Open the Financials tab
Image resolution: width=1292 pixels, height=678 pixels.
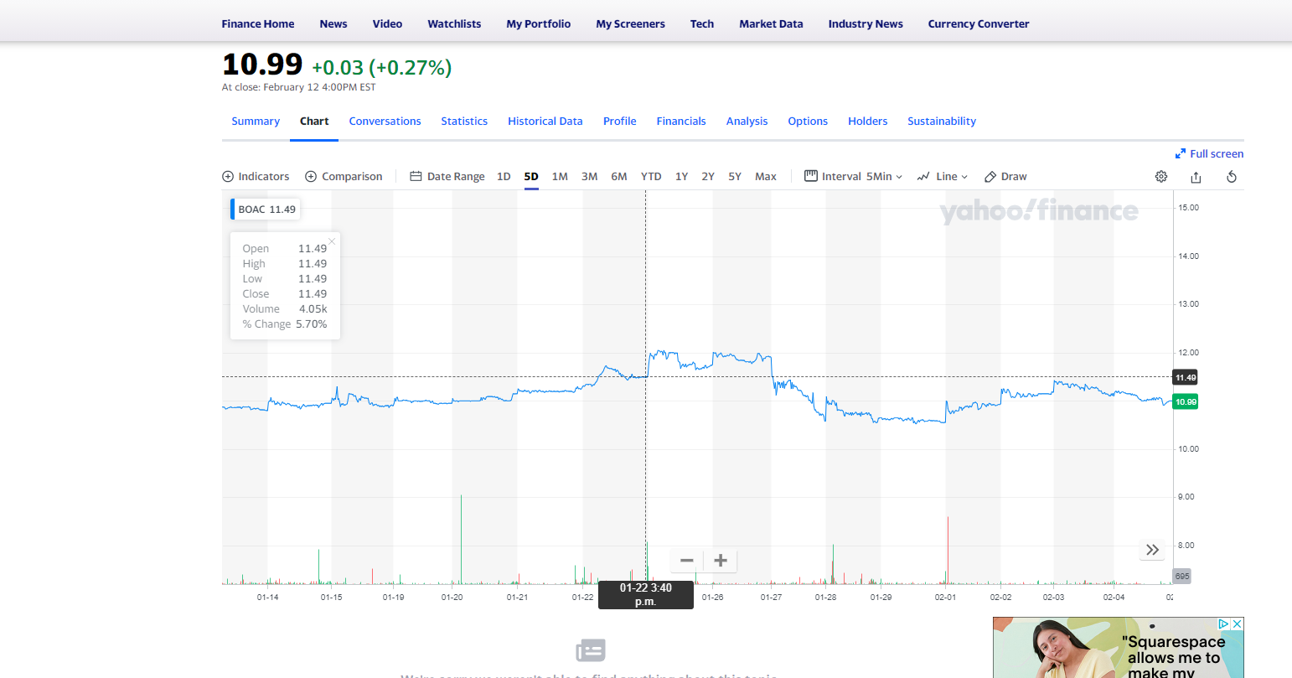(681, 122)
